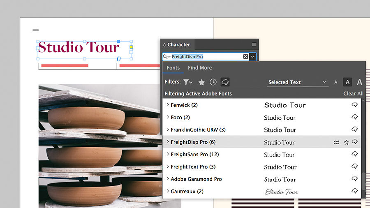Clear the font search field with X
This screenshot has width=370, height=208.
[246, 57]
